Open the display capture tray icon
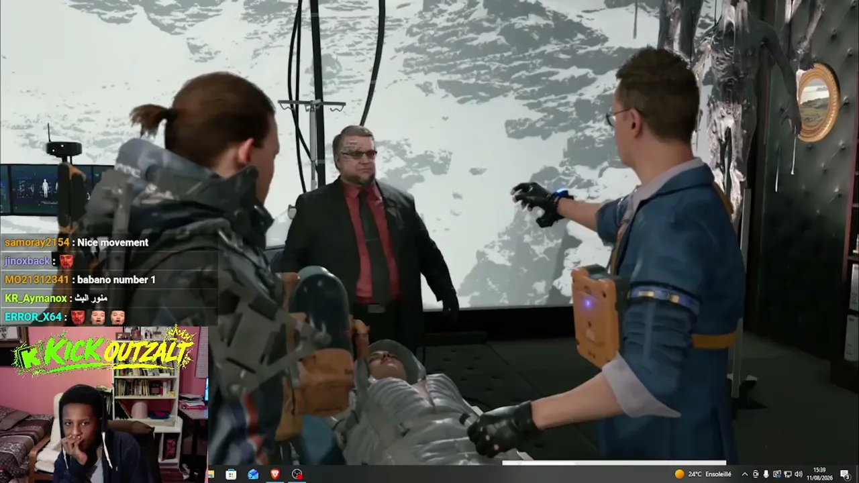The width and height of the screenshot is (859, 483). click(x=776, y=474)
